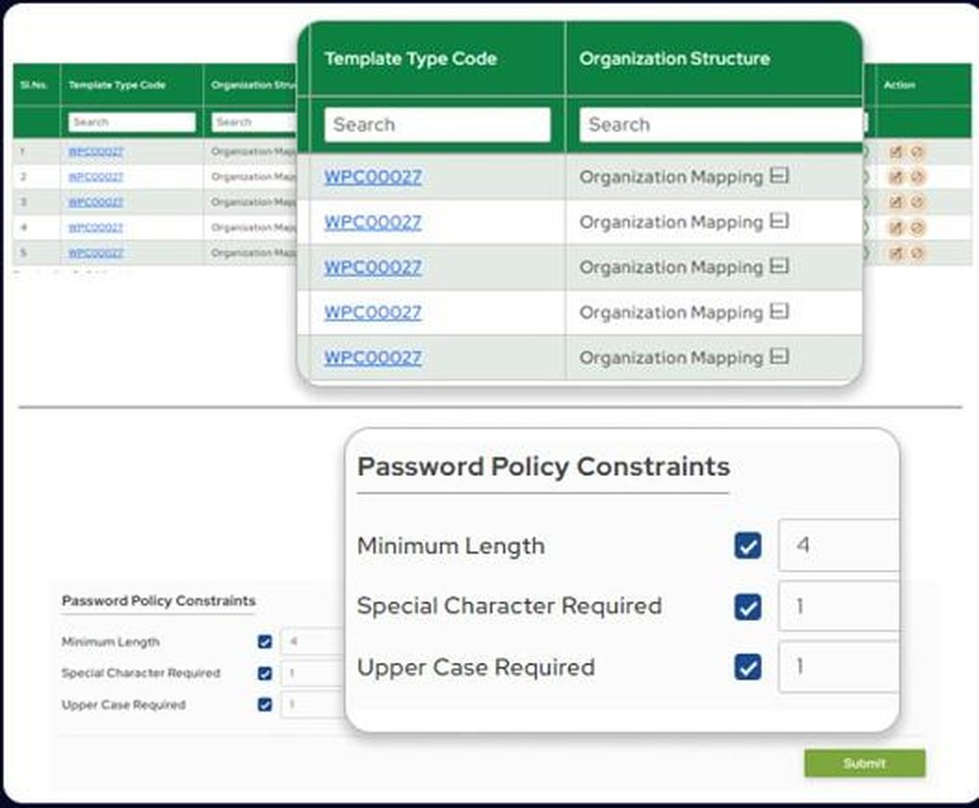Screen dimensions: 979x808
Task: Click the disable action for row 4
Action: pos(917,227)
